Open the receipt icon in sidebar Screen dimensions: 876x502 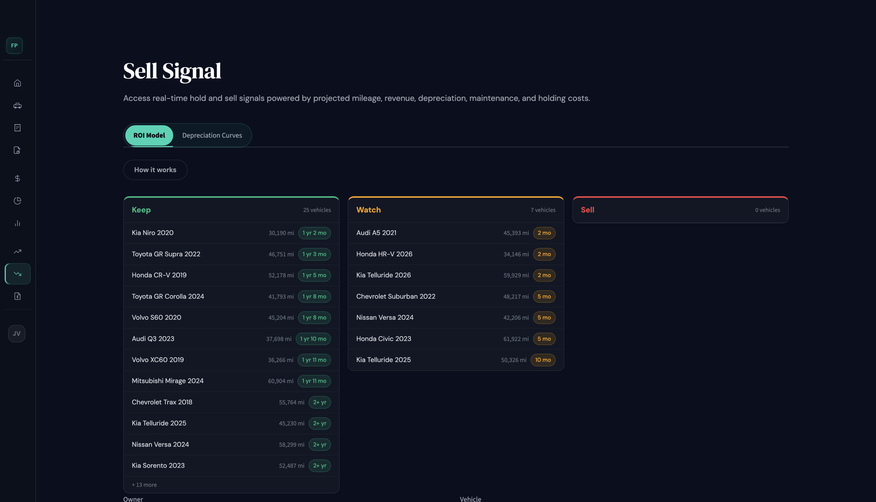tap(17, 128)
